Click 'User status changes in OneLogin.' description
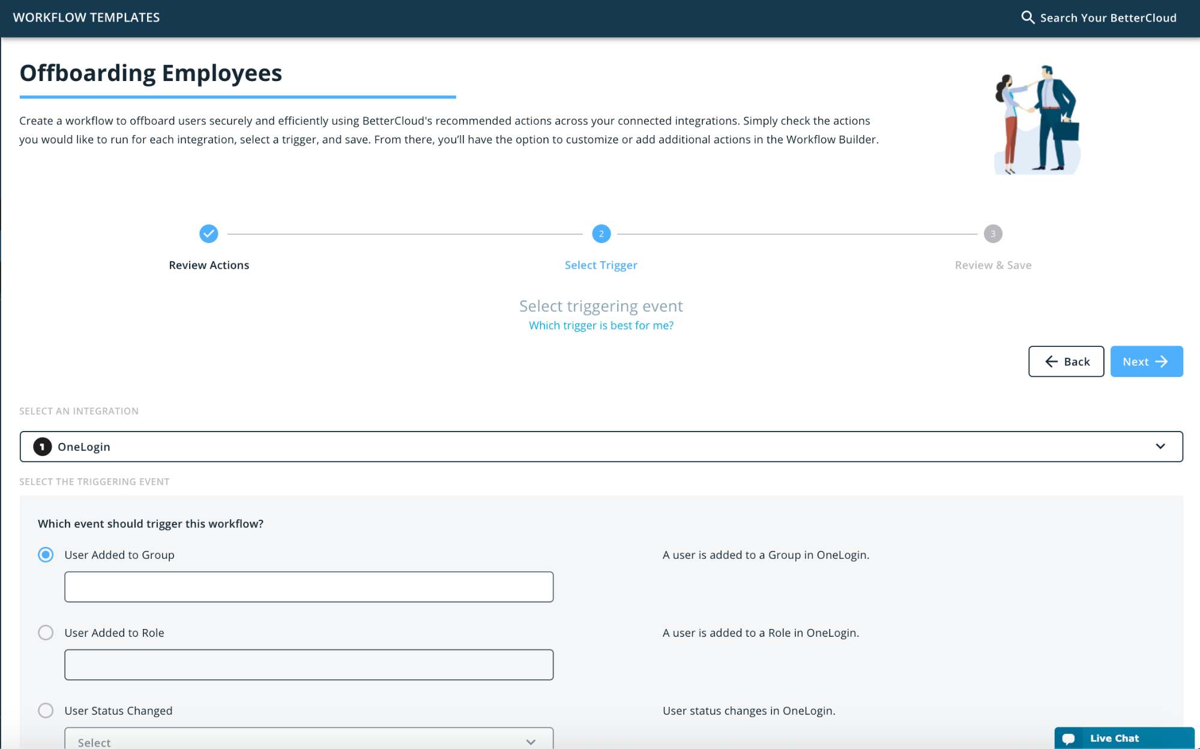 749,711
